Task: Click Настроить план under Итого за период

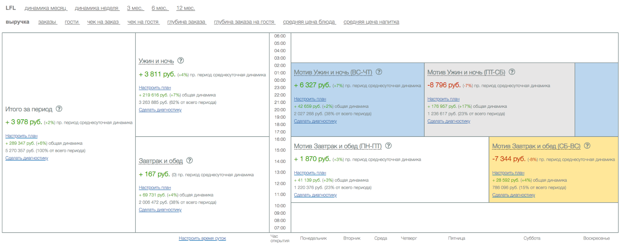Action: tap(21, 136)
